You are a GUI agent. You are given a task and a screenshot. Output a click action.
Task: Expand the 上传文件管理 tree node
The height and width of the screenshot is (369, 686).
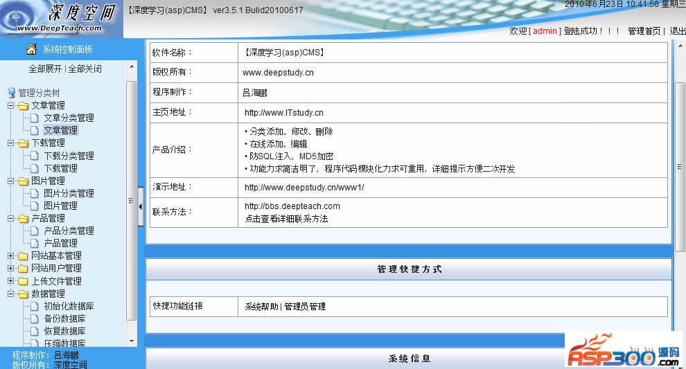point(11,280)
